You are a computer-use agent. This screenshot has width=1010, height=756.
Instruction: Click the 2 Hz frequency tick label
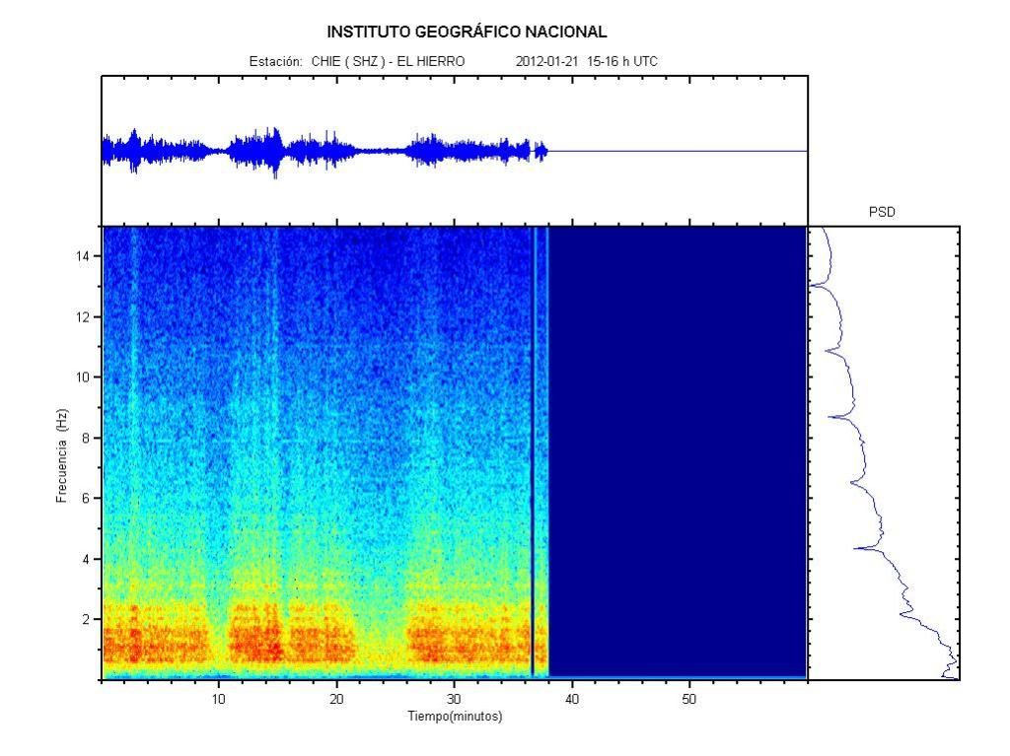pos(87,619)
